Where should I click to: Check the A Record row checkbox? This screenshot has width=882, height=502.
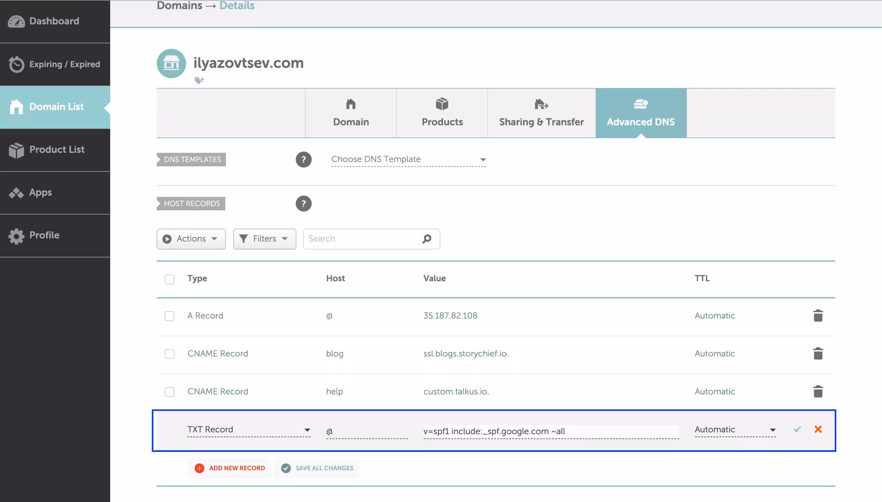coord(169,316)
